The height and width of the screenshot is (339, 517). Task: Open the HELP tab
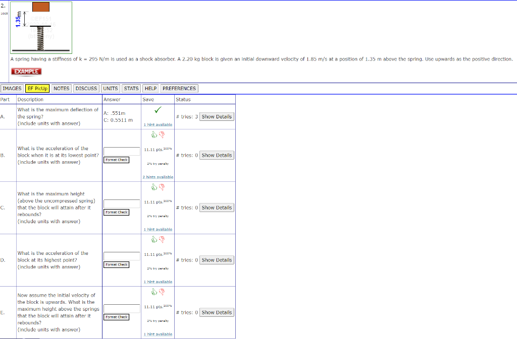tap(150, 89)
